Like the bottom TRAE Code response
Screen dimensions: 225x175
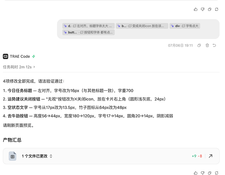tap(196, 173)
